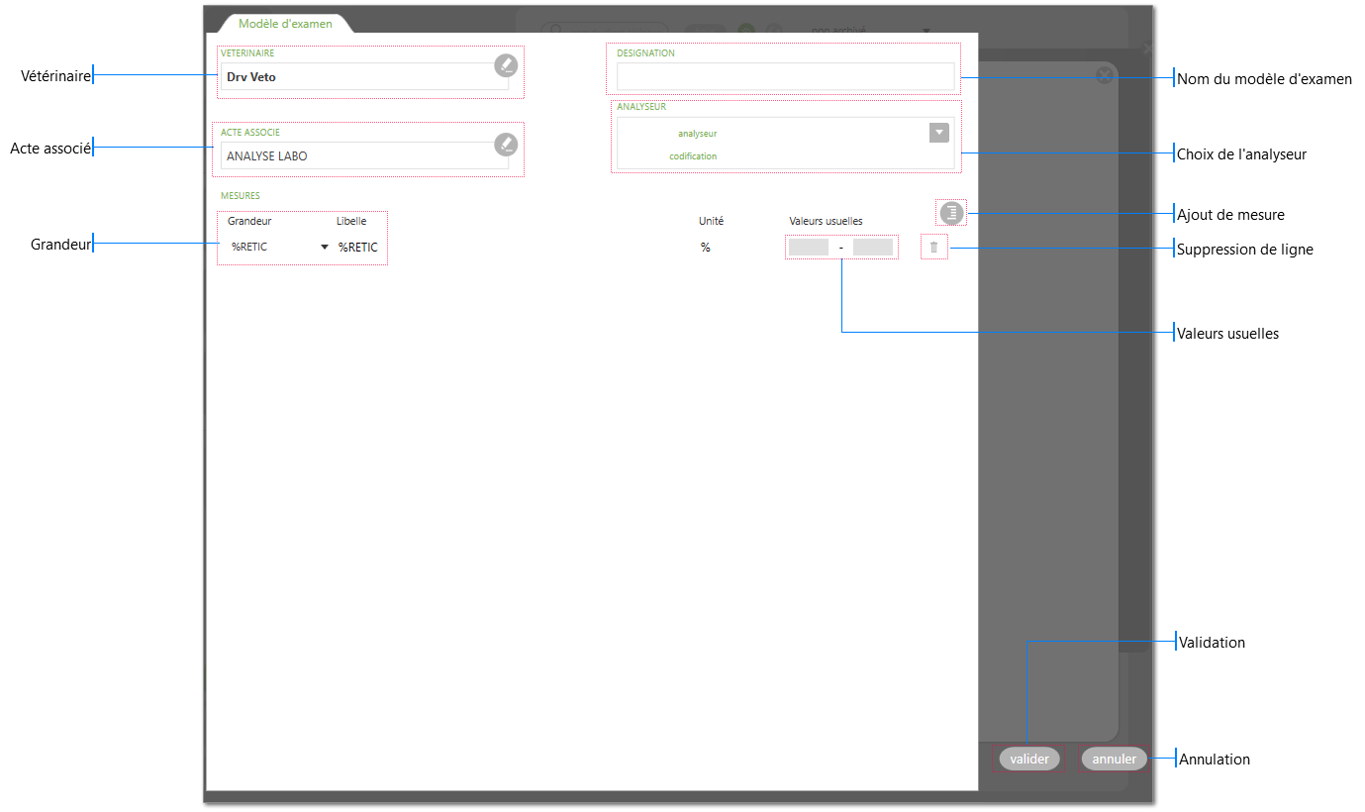Click the annuler button
Viewport: 1365px width, 812px height.
(x=1114, y=759)
